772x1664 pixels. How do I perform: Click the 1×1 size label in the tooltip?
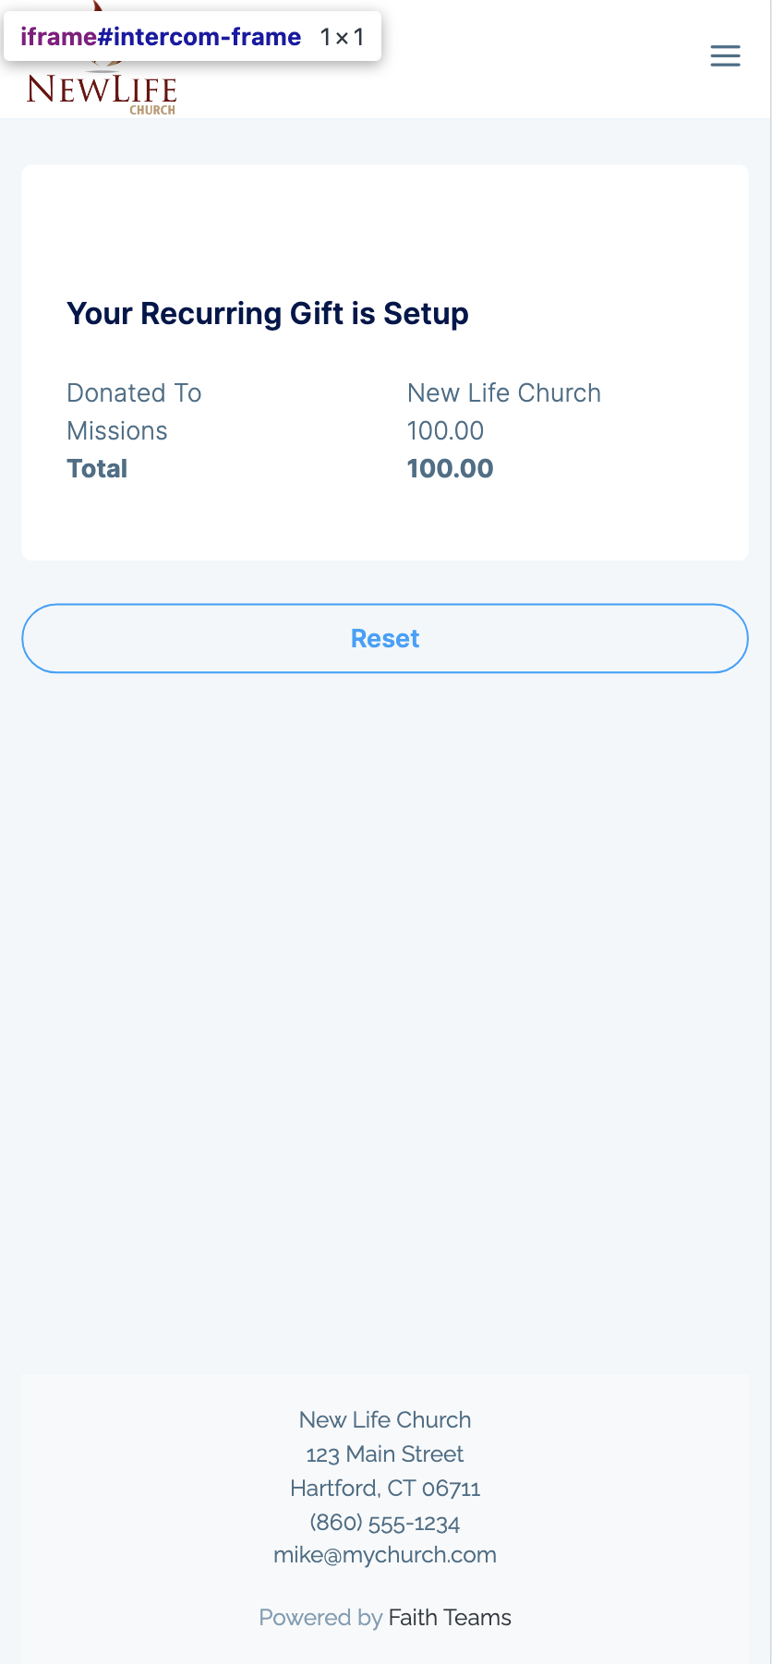pyautogui.click(x=342, y=37)
